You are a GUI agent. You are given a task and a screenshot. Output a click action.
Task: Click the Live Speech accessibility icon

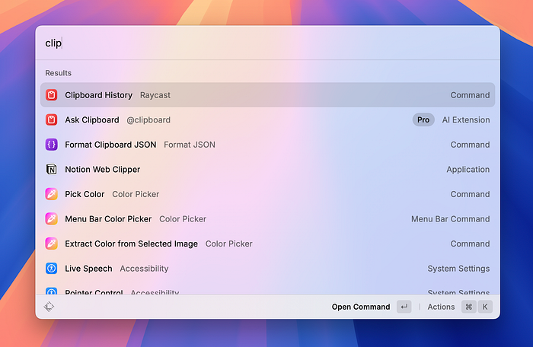[x=51, y=269]
